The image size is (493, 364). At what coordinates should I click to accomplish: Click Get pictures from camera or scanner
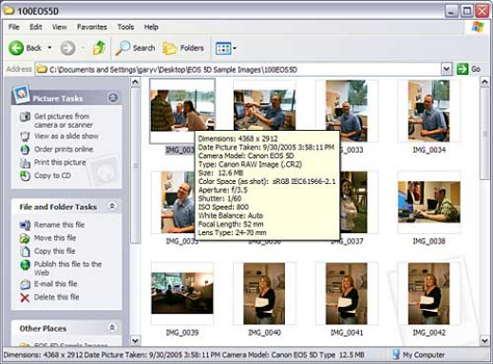[x=64, y=120]
